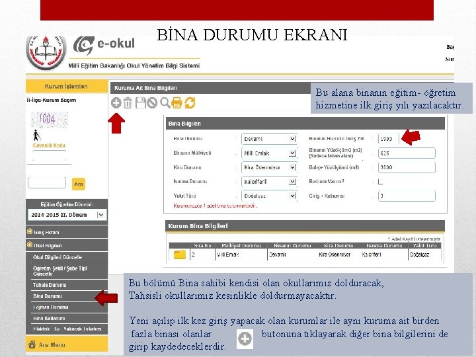Click the search text box beside Ara
The height and width of the screenshot is (357, 476).
pyautogui.click(x=47, y=182)
